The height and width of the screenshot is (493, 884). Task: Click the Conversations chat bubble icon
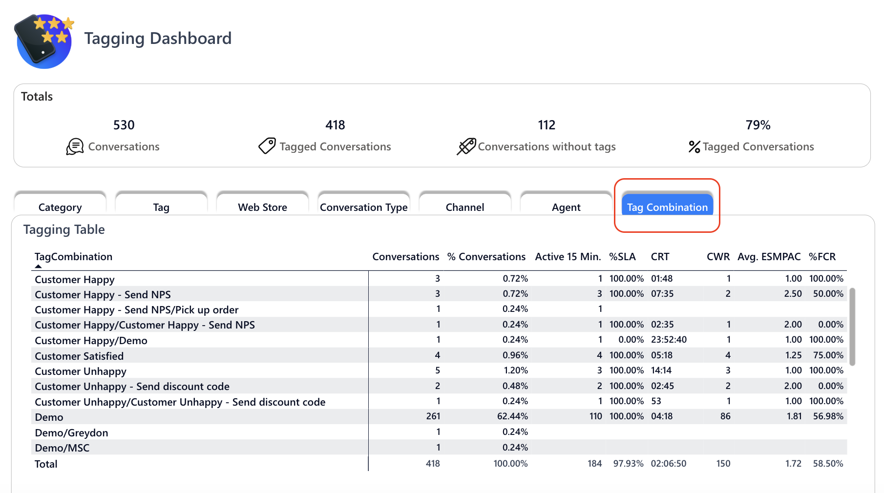75,146
